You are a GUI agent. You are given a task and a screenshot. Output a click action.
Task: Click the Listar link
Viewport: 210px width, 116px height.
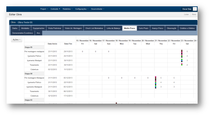186,14
